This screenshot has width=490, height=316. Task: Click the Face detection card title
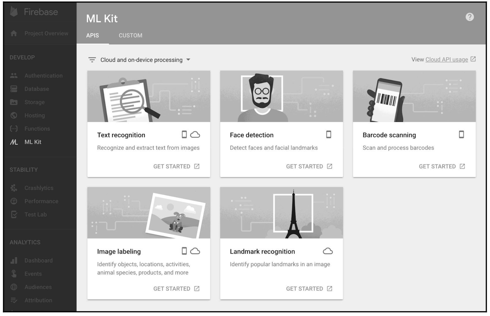tap(252, 135)
